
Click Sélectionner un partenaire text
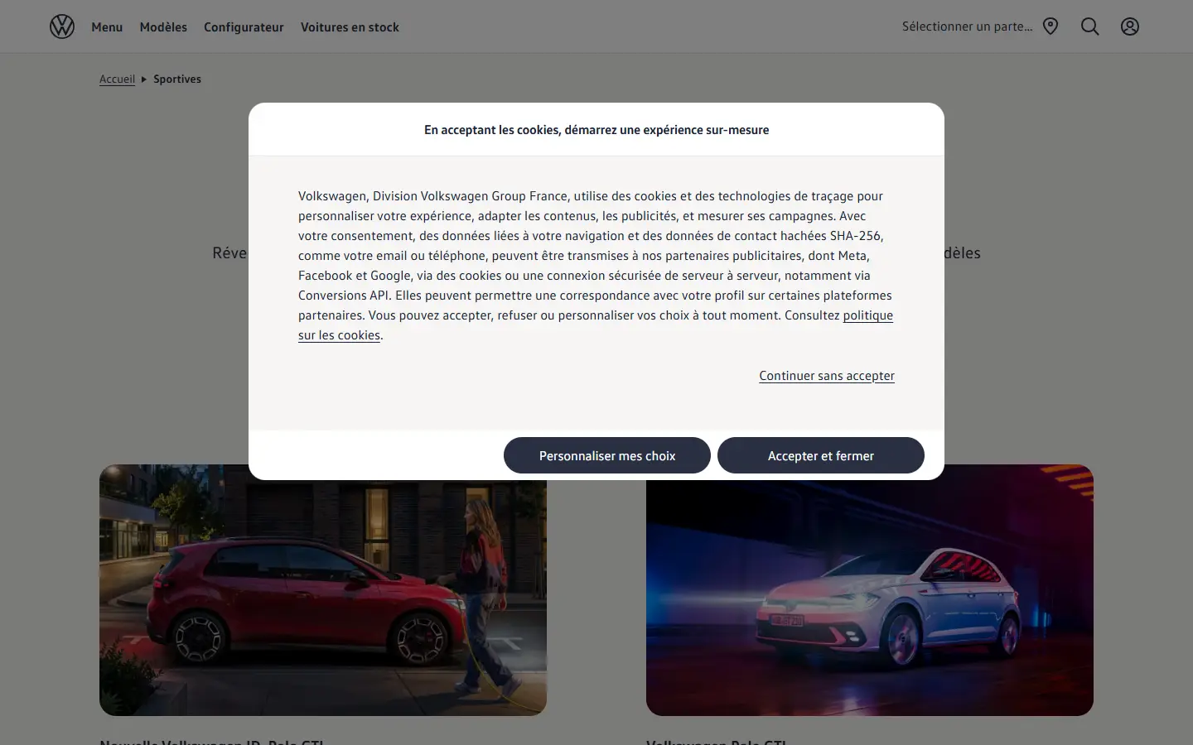point(968,26)
